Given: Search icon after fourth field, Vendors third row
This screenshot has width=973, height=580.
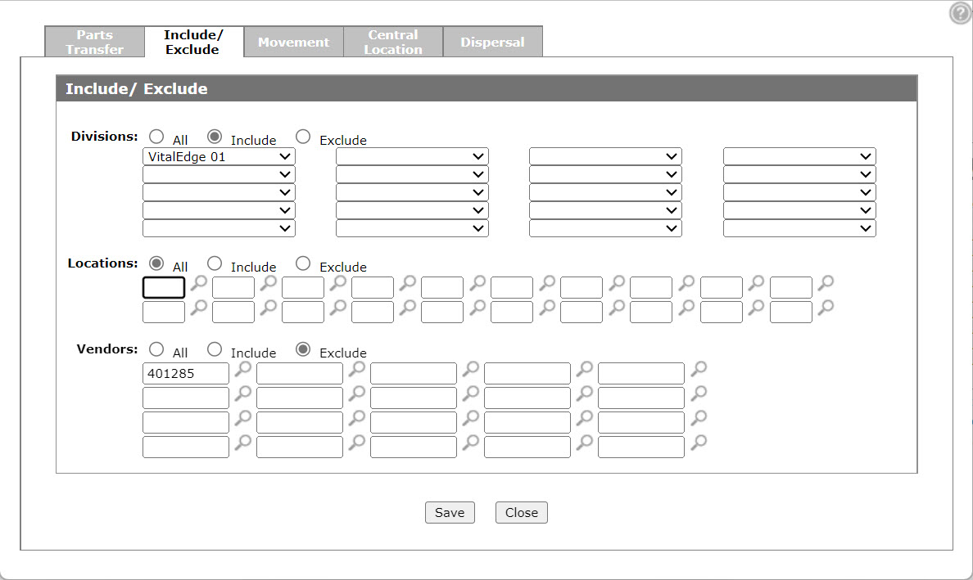Looking at the screenshot, I should 585,418.
